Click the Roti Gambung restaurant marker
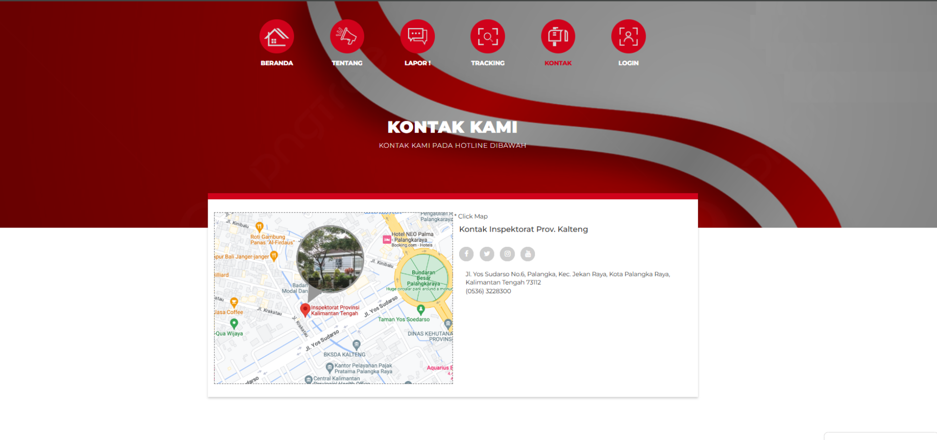The image size is (937, 440). [x=259, y=227]
